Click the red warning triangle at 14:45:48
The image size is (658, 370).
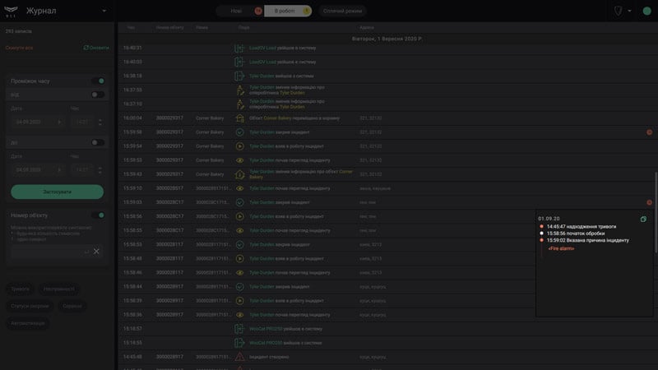click(x=239, y=357)
